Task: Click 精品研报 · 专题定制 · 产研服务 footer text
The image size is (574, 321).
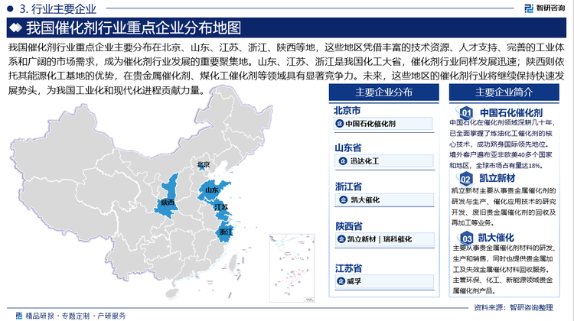Action: pyautogui.click(x=76, y=316)
